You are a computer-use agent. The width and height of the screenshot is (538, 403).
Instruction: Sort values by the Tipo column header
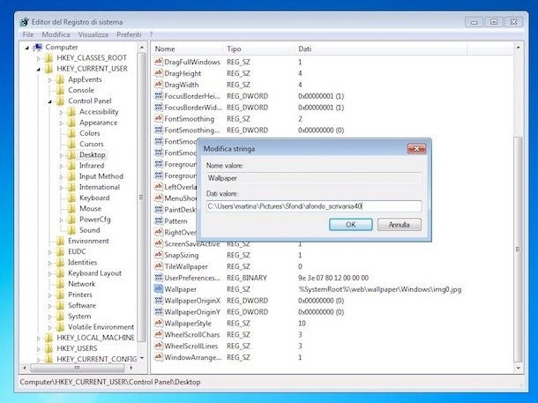coord(258,49)
